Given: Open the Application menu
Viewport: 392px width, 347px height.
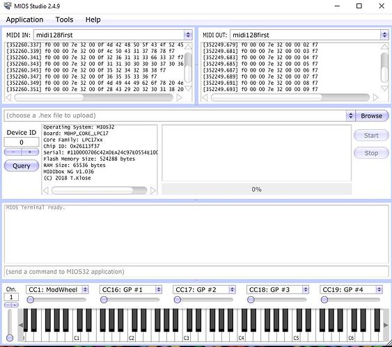Looking at the screenshot, I should 24,19.
